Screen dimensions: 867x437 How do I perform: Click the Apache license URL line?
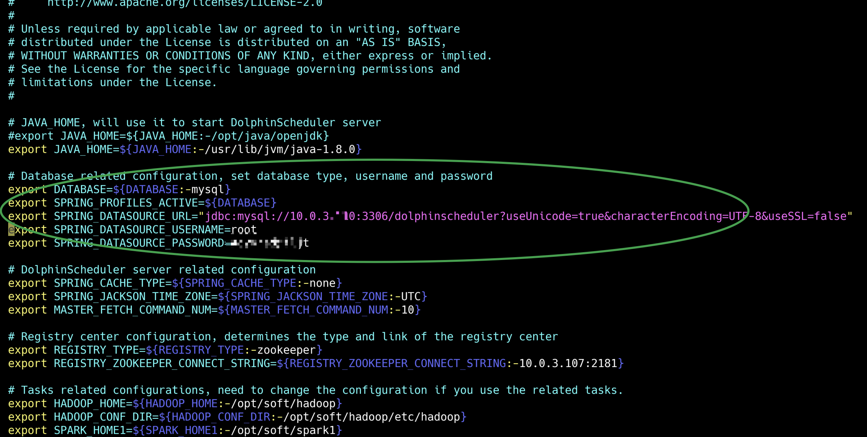tap(185, 4)
